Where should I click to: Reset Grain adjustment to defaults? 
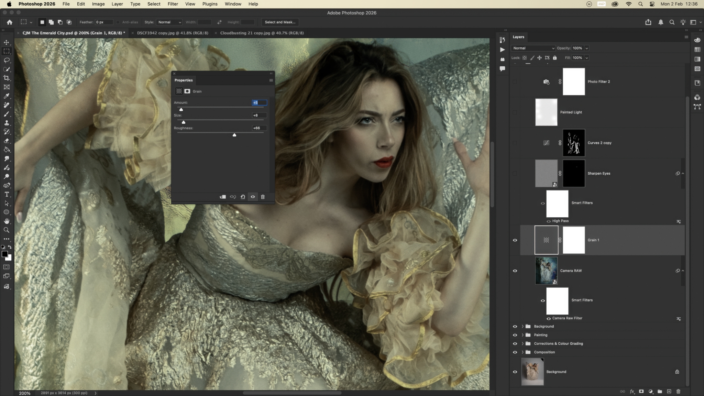tap(243, 197)
